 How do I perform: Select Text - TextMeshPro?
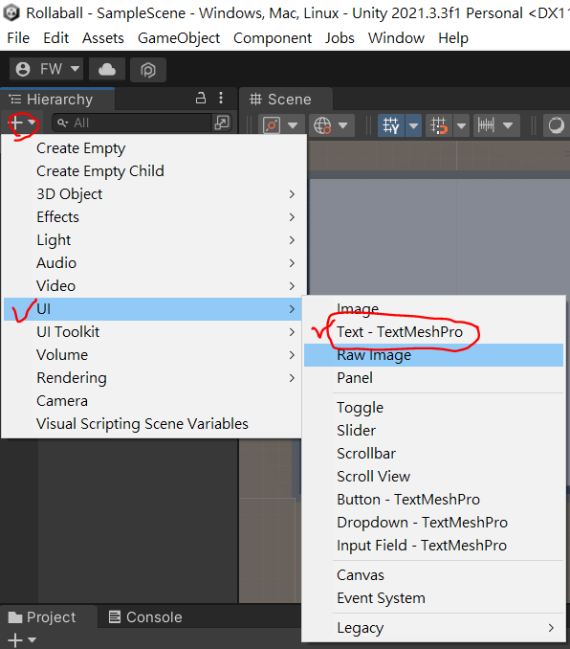pyautogui.click(x=433, y=332)
